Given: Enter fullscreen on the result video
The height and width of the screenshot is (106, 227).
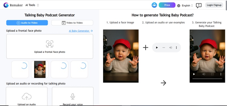Looking at the screenshot, I should (212, 74).
